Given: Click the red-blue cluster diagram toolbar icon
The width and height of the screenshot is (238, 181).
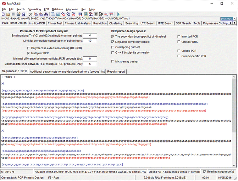Looking at the screenshot, I should 91,14.
